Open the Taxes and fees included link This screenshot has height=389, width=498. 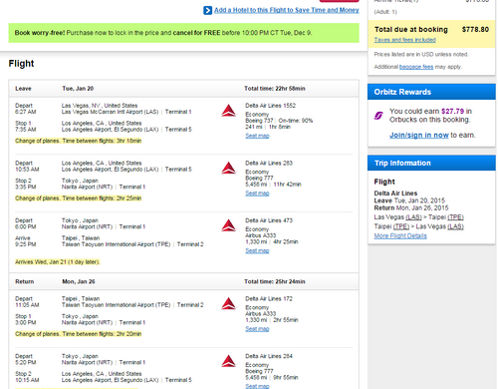click(x=405, y=40)
